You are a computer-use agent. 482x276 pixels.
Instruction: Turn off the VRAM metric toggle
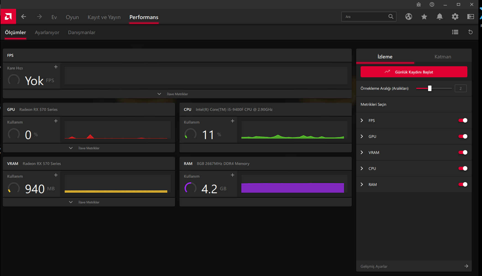463,152
